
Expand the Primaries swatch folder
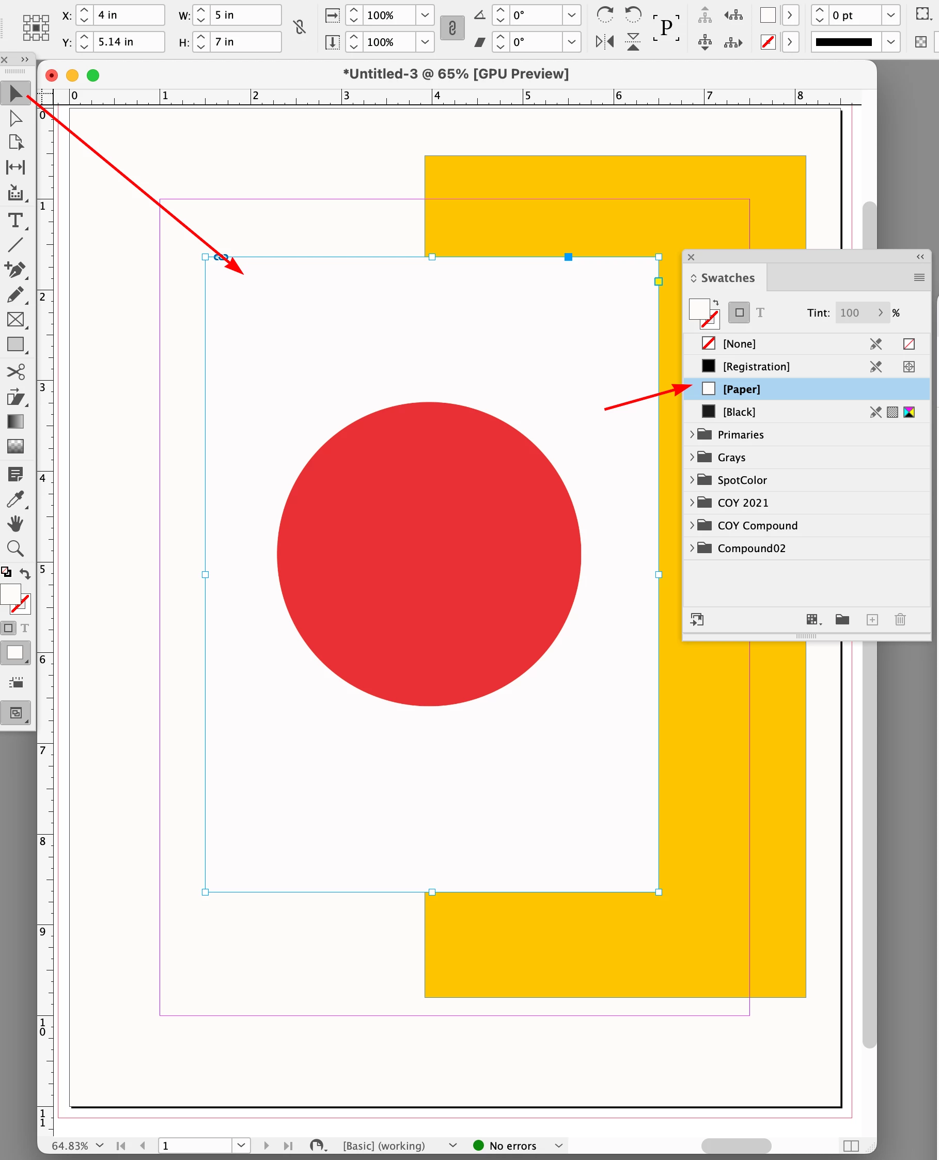coord(691,434)
